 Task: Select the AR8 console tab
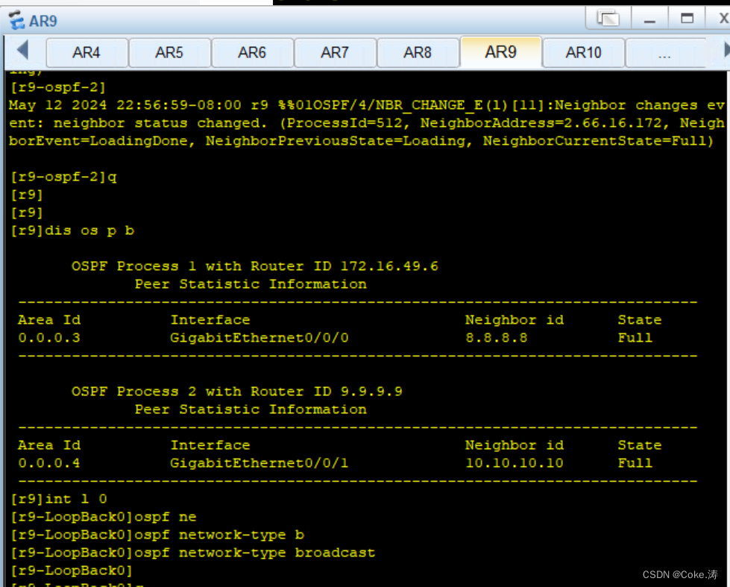click(418, 52)
